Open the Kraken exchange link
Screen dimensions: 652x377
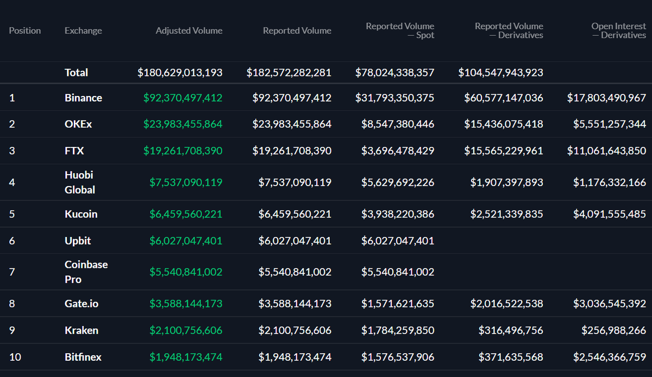pos(81,330)
